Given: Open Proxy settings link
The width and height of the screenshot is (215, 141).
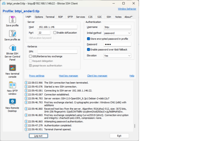Looking at the screenshot, I should coord(36,76).
